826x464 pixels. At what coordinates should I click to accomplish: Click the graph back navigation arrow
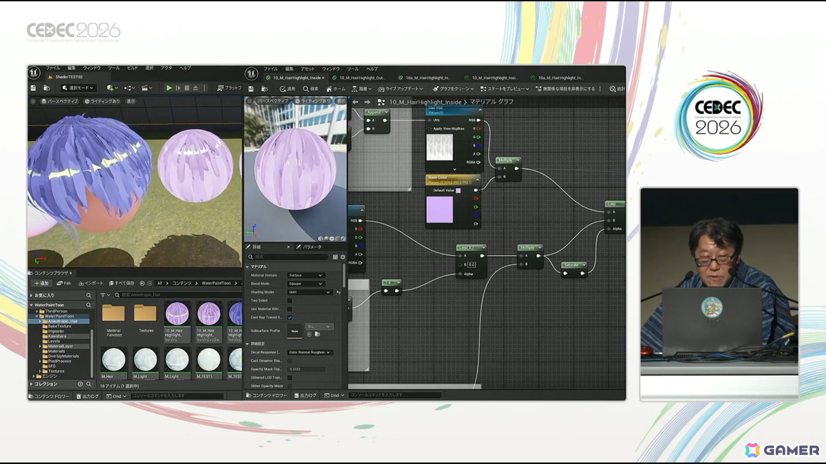pos(355,102)
